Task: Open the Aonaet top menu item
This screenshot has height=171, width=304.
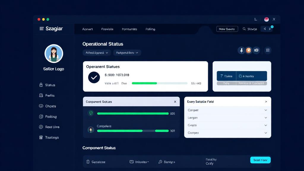Action: pyautogui.click(x=88, y=29)
